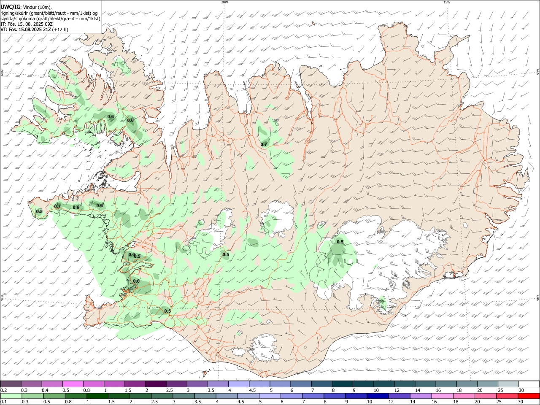The image size is (540, 405).
Task: Click the 'UWC/IG: Vindur (10m)' title text
Action: (x=26, y=7)
